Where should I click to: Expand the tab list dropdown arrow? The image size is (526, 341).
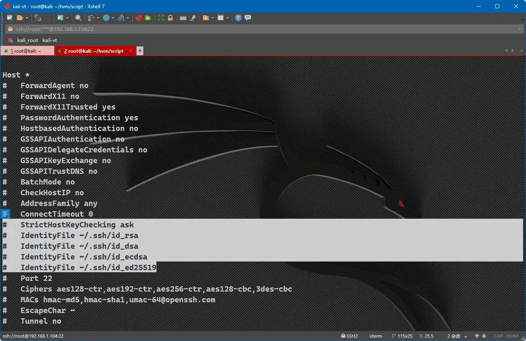tap(512, 51)
